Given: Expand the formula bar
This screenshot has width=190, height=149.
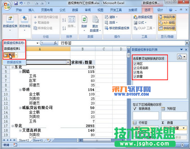Looking at the screenshot, I should [x=187, y=43].
